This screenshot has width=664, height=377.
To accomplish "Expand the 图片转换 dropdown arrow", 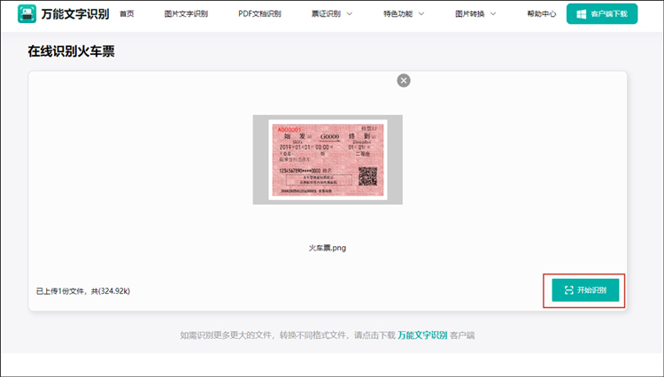I will coord(492,14).
